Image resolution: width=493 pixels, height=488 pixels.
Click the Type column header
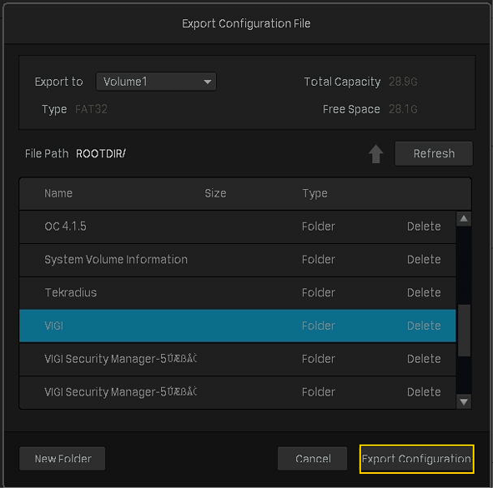[x=314, y=193]
